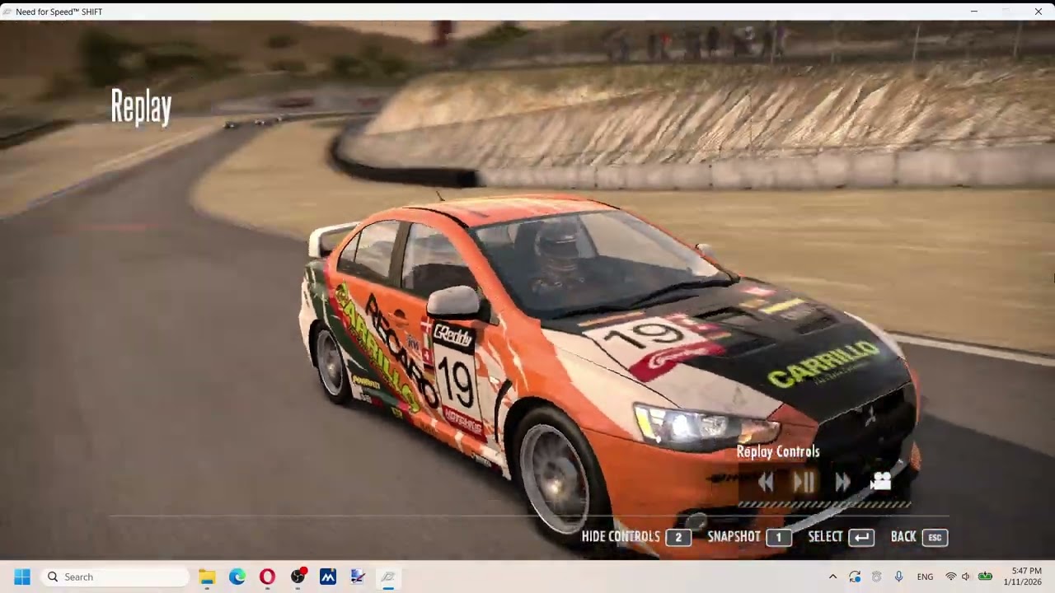Click the battery tray icon
The width and height of the screenshot is (1055, 593).
(x=985, y=577)
